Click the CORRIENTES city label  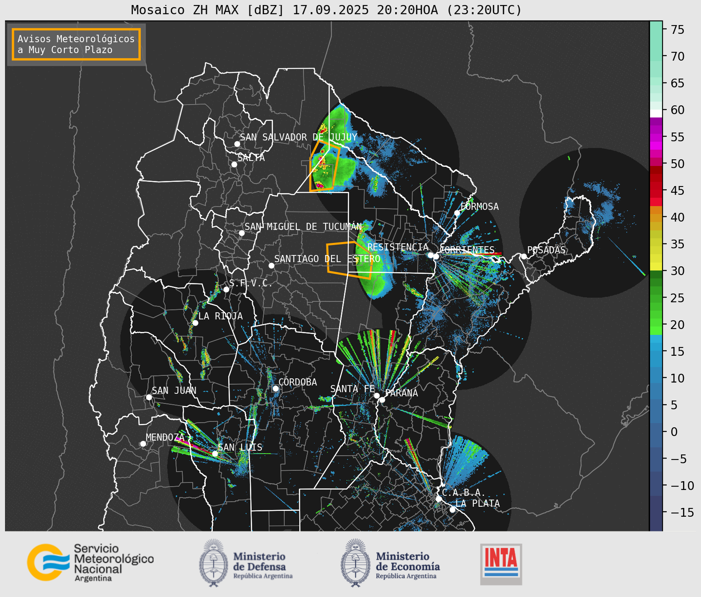click(x=467, y=250)
